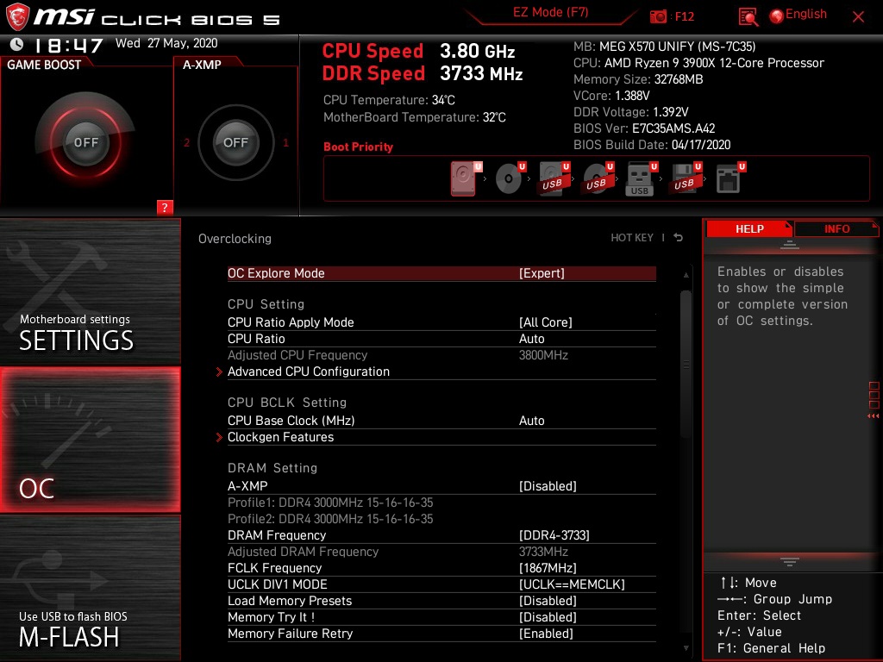Viewport: 883px width, 662px height.
Task: Open the A-XMP Disabled option row
Action: [x=441, y=486]
